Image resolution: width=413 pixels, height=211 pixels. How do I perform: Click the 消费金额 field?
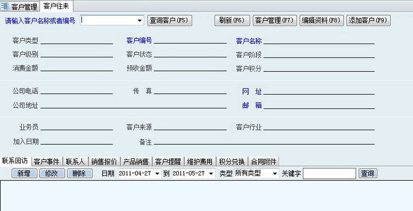tap(77, 68)
